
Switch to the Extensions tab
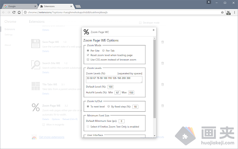(56, 6)
